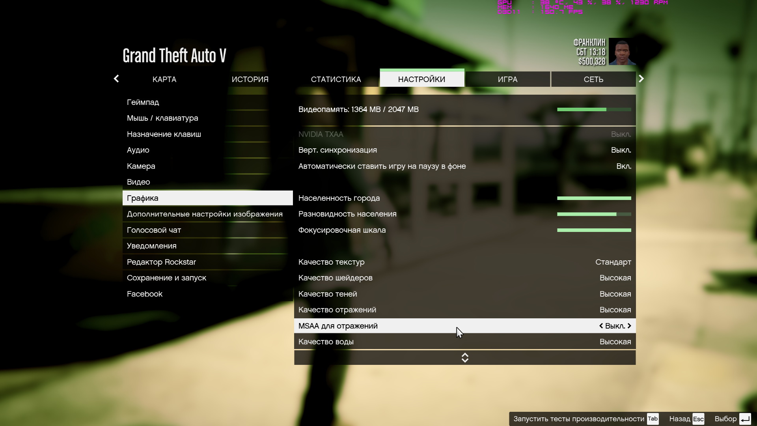The width and height of the screenshot is (757, 426).
Task: Click the right arrow after the СЕТЬ tab
Action: click(641, 79)
